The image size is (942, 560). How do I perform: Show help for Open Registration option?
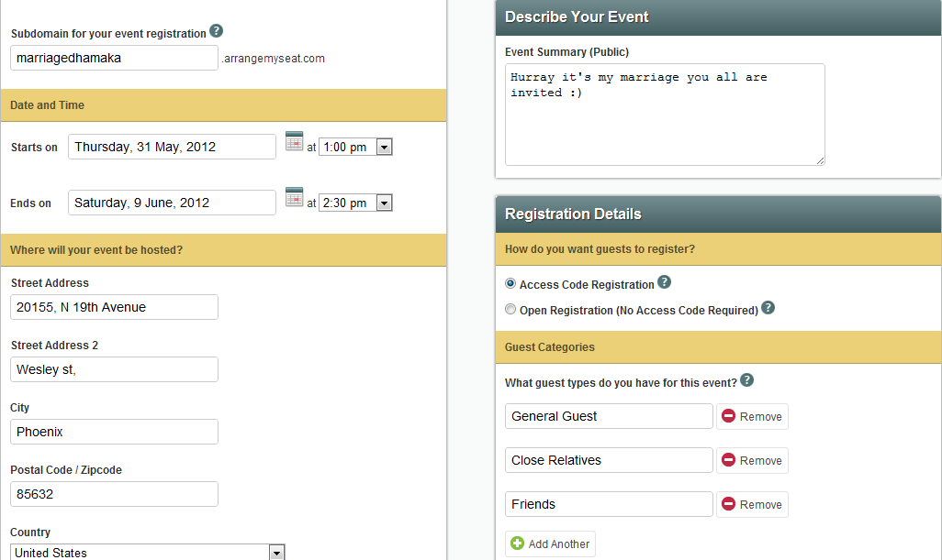pos(768,308)
